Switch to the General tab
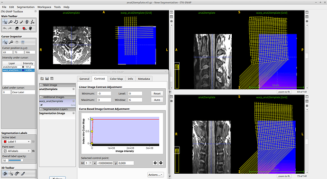This screenshot has height=179, width=327. pos(84,79)
